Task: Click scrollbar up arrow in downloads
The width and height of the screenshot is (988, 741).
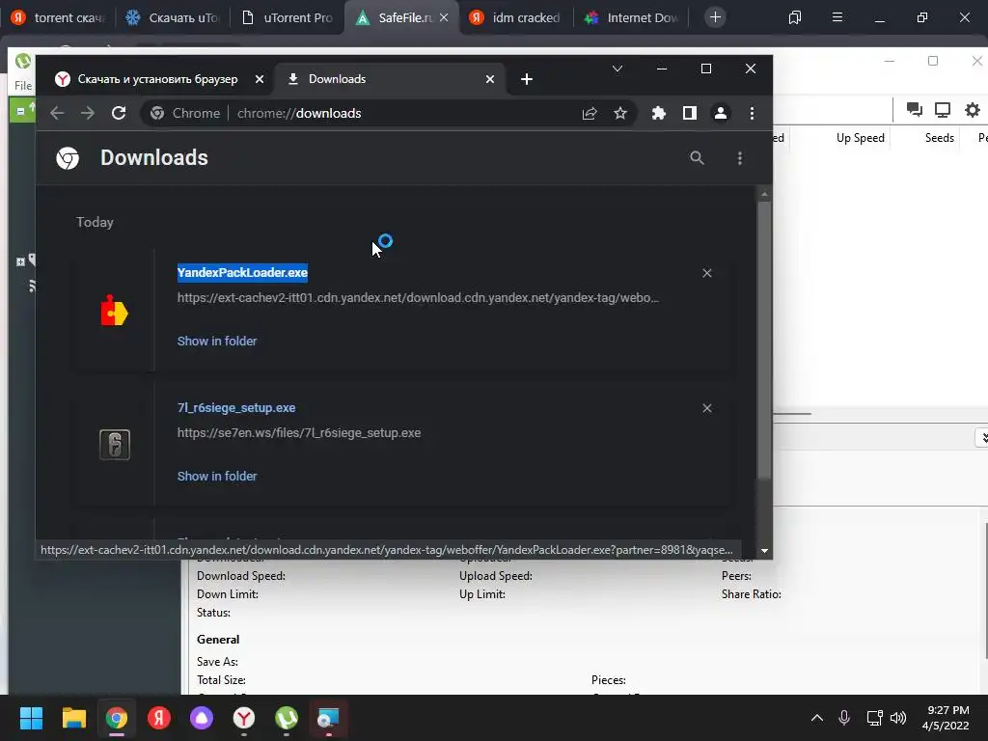Action: tap(764, 194)
